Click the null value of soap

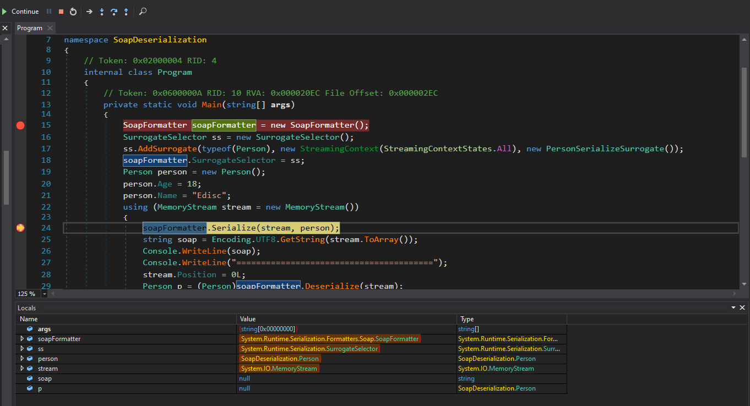(x=244, y=378)
